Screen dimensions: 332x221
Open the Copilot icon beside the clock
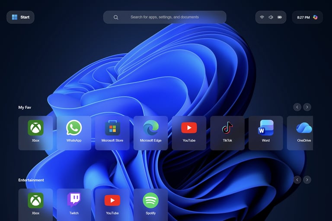(315, 17)
